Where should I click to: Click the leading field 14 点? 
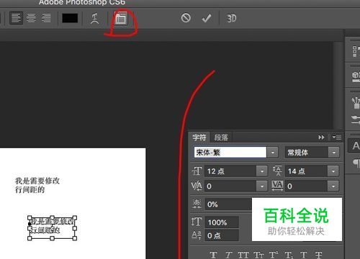[306, 171]
